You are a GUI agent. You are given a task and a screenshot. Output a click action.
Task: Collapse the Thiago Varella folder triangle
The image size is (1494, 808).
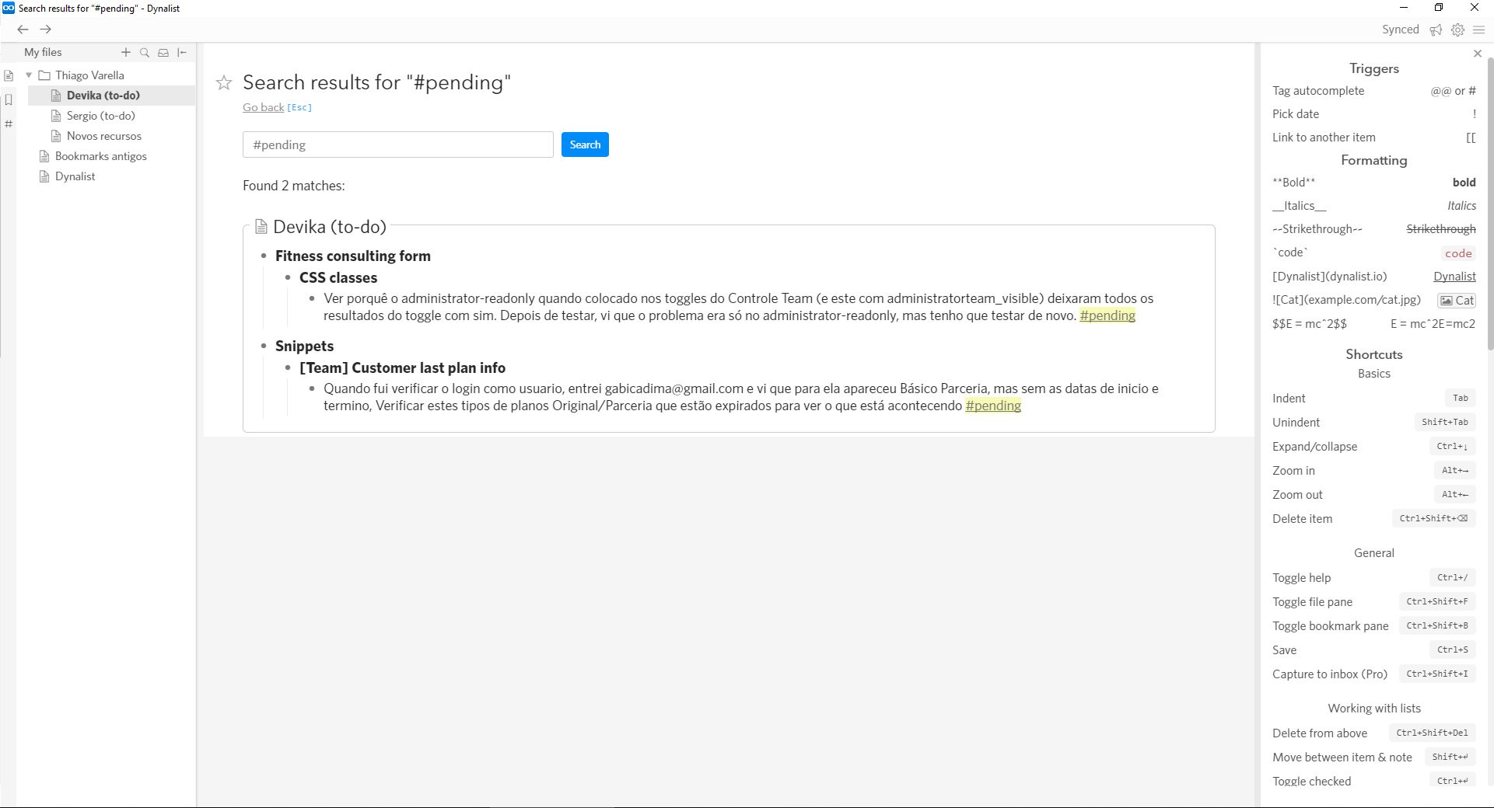(x=29, y=75)
